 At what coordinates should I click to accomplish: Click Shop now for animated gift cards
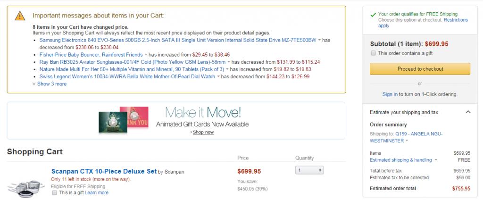203,132
